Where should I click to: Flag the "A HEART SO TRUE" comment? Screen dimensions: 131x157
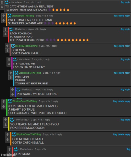[115, 101]
